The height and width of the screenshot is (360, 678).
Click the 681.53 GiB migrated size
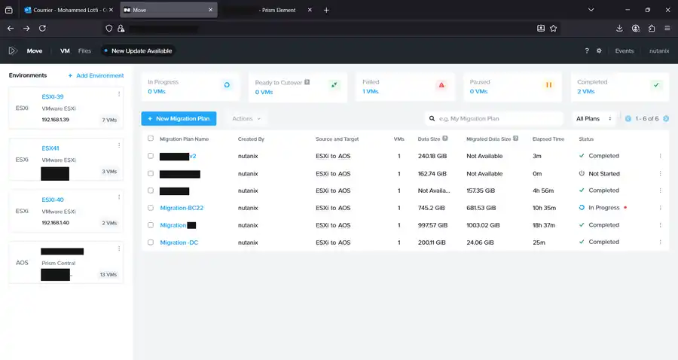point(481,208)
